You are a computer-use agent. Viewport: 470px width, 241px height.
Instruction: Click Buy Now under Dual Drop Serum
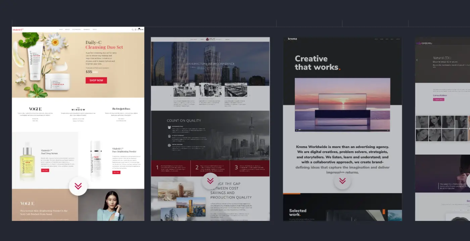[45, 170]
